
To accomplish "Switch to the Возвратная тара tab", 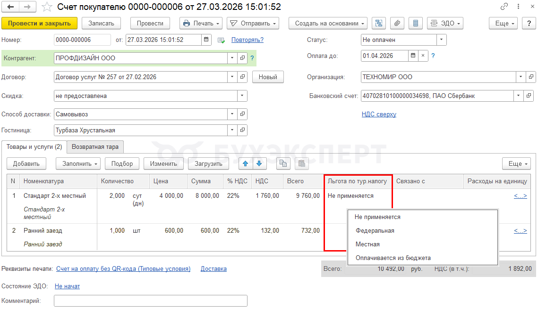I will pyautogui.click(x=95, y=147).
